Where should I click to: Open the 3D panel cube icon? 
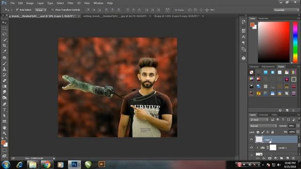[x=244, y=58]
